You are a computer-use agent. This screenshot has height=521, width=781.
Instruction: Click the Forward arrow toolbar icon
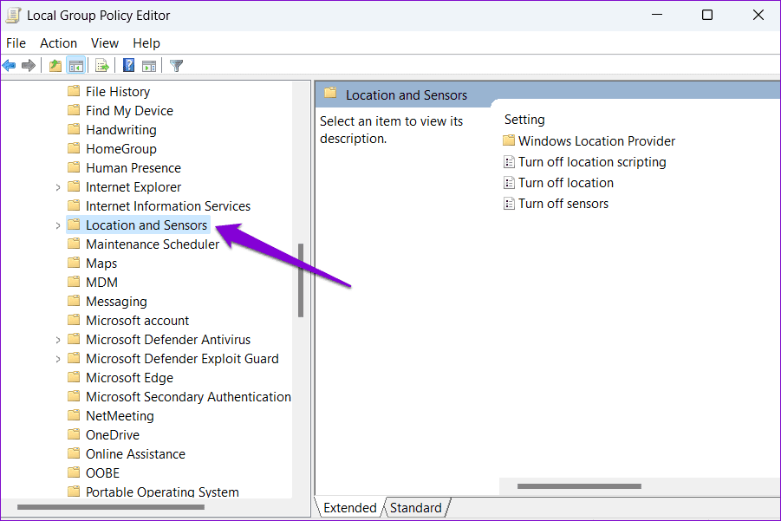29,65
